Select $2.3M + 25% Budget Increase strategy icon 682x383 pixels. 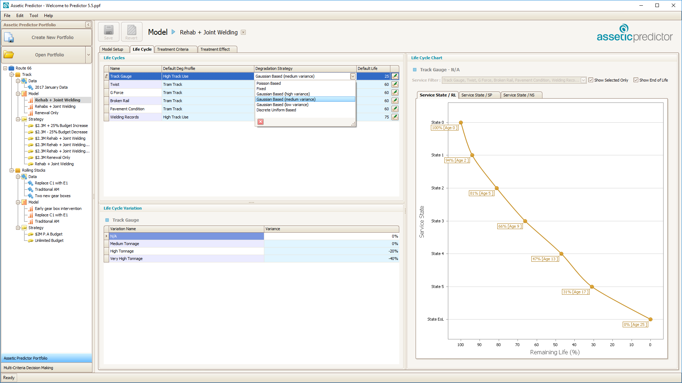(x=31, y=126)
